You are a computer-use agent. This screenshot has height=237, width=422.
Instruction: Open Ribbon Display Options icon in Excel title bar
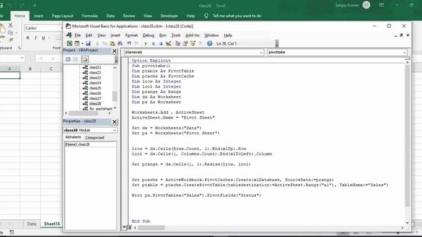point(381,5)
